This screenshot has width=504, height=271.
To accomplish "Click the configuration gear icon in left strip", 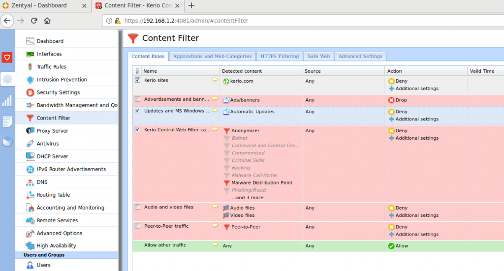I will [x=7, y=79].
